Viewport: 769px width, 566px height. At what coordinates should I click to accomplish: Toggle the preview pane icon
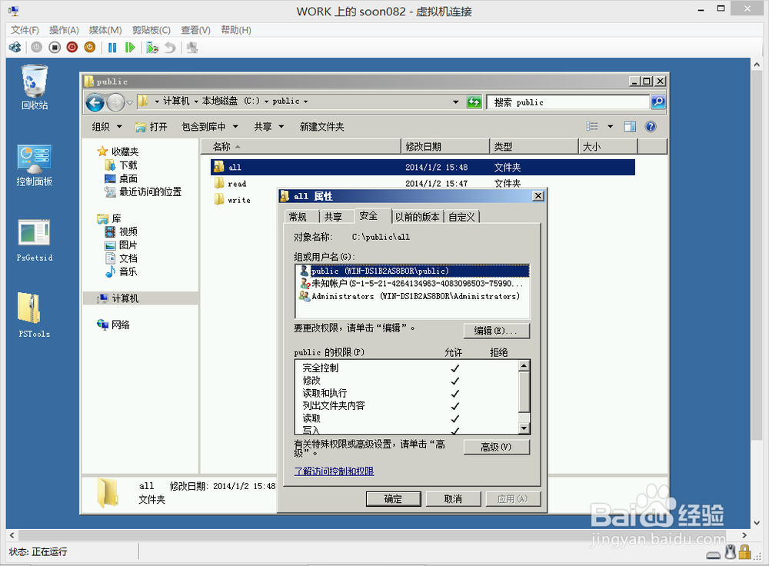(x=630, y=127)
